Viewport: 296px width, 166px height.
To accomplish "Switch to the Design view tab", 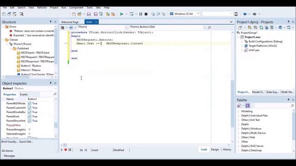I will (x=215, y=149).
